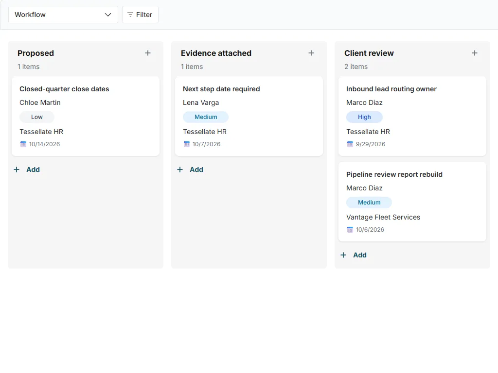Open the Closed-quarter close dates card
The image size is (498, 373).
point(86,116)
